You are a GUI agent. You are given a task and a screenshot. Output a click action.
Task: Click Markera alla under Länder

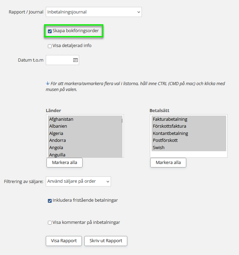click(x=65, y=163)
